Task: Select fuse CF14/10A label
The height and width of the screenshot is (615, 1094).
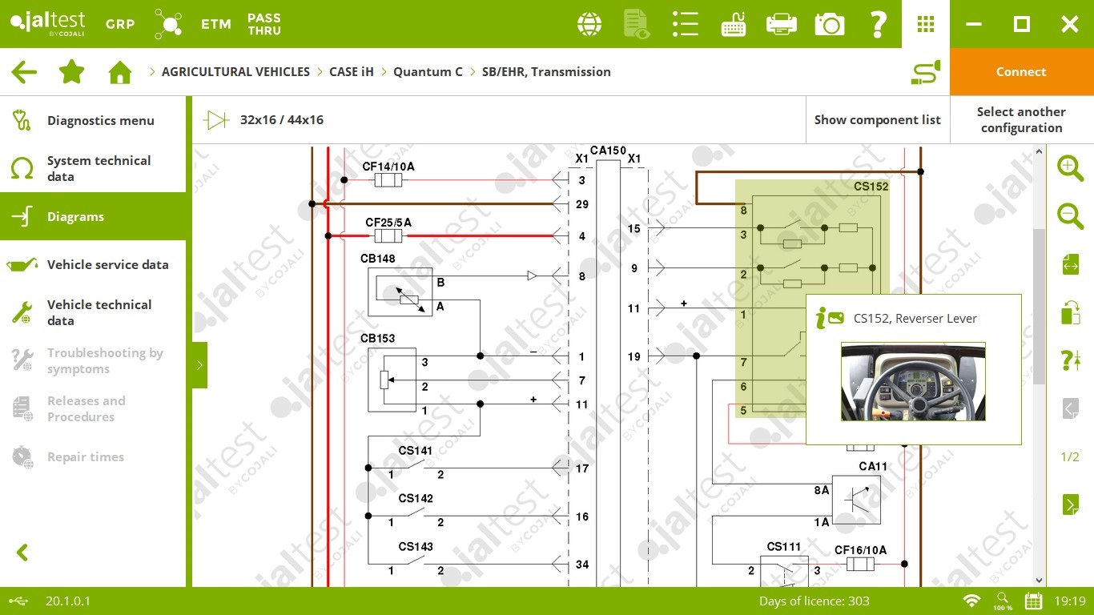Action: (388, 167)
